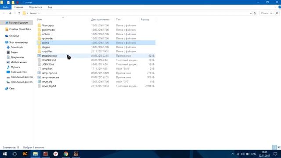Click the search magnifier icon
Image resolution: width=281 pixels, height=158 pixels.
(x=277, y=13)
